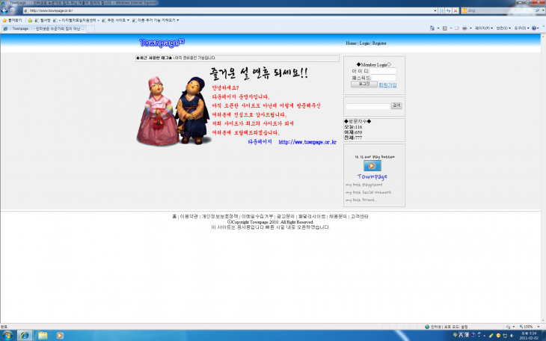Open the media player taskbar icon

tap(60, 336)
